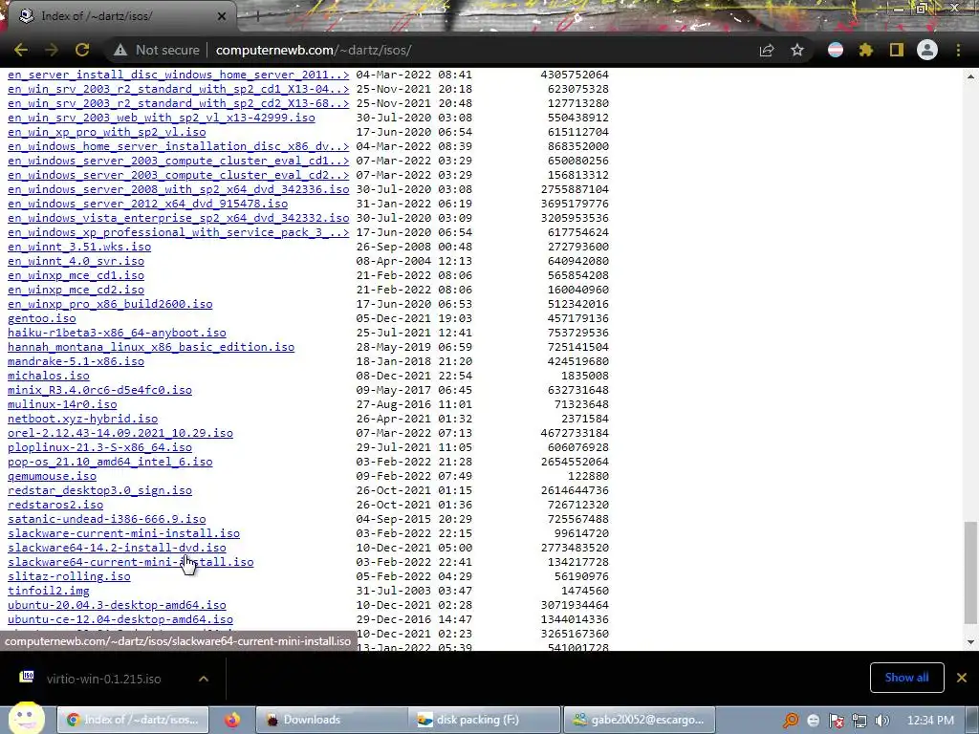979x734 pixels.
Task: Open the Extensions puzzle icon
Action: 866,50
